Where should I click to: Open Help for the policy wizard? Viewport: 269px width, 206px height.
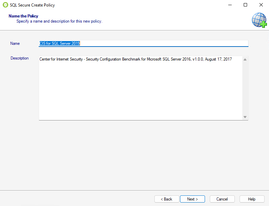(252, 199)
